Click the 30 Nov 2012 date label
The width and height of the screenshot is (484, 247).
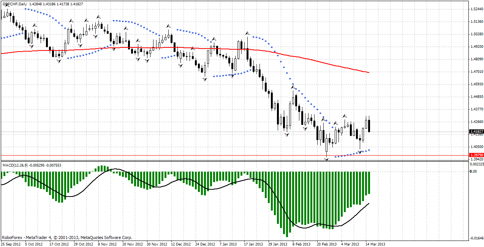pos(157,244)
